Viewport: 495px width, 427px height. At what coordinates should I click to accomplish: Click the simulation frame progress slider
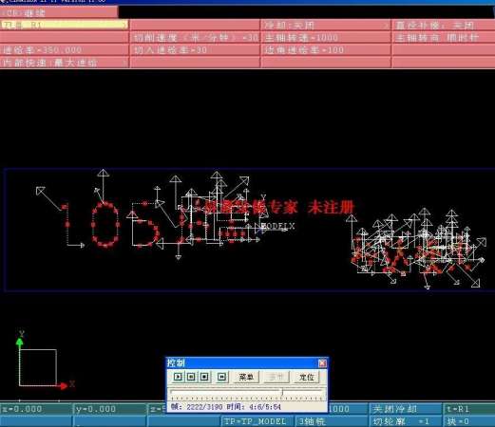(x=248, y=393)
